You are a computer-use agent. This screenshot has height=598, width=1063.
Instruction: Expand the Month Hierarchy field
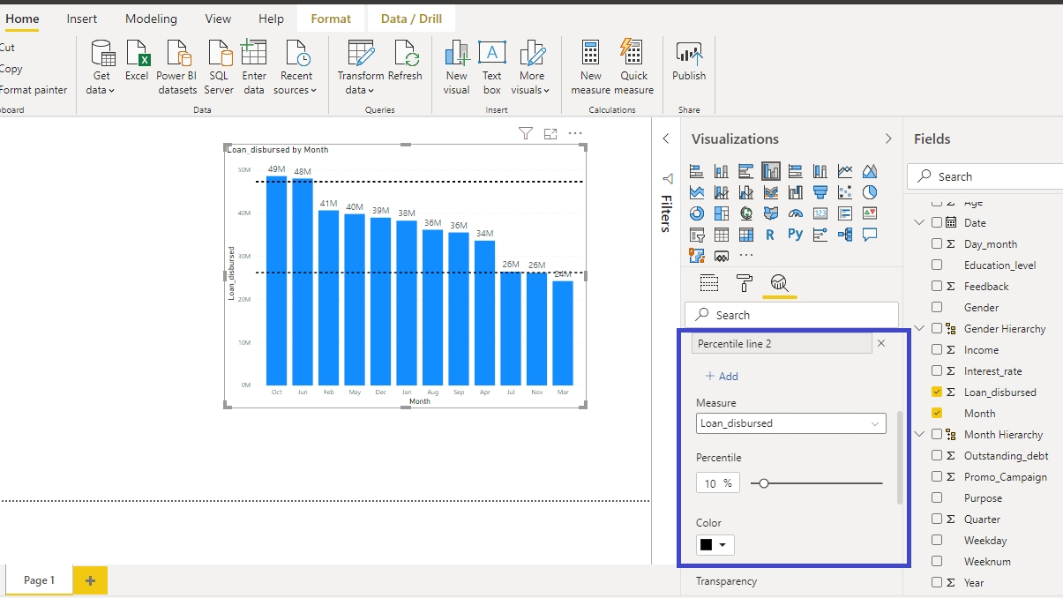(920, 435)
